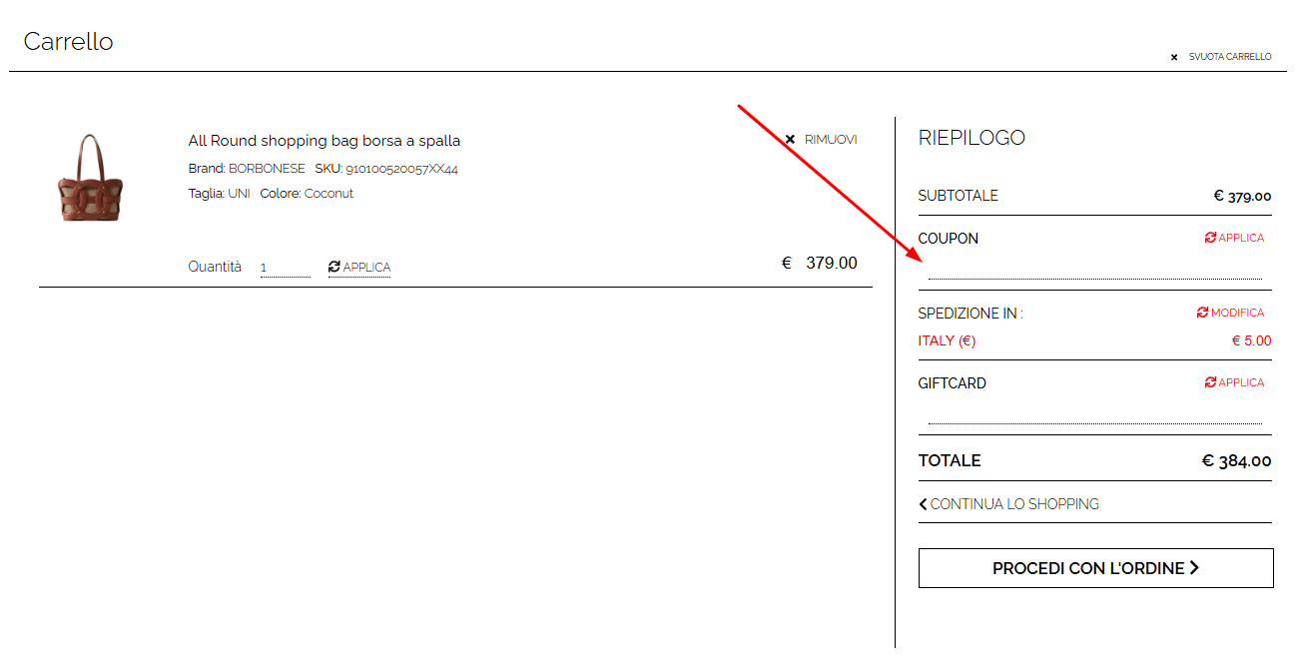The width and height of the screenshot is (1305, 667).
Task: Click the right chevron inside the order button
Action: tap(1194, 567)
